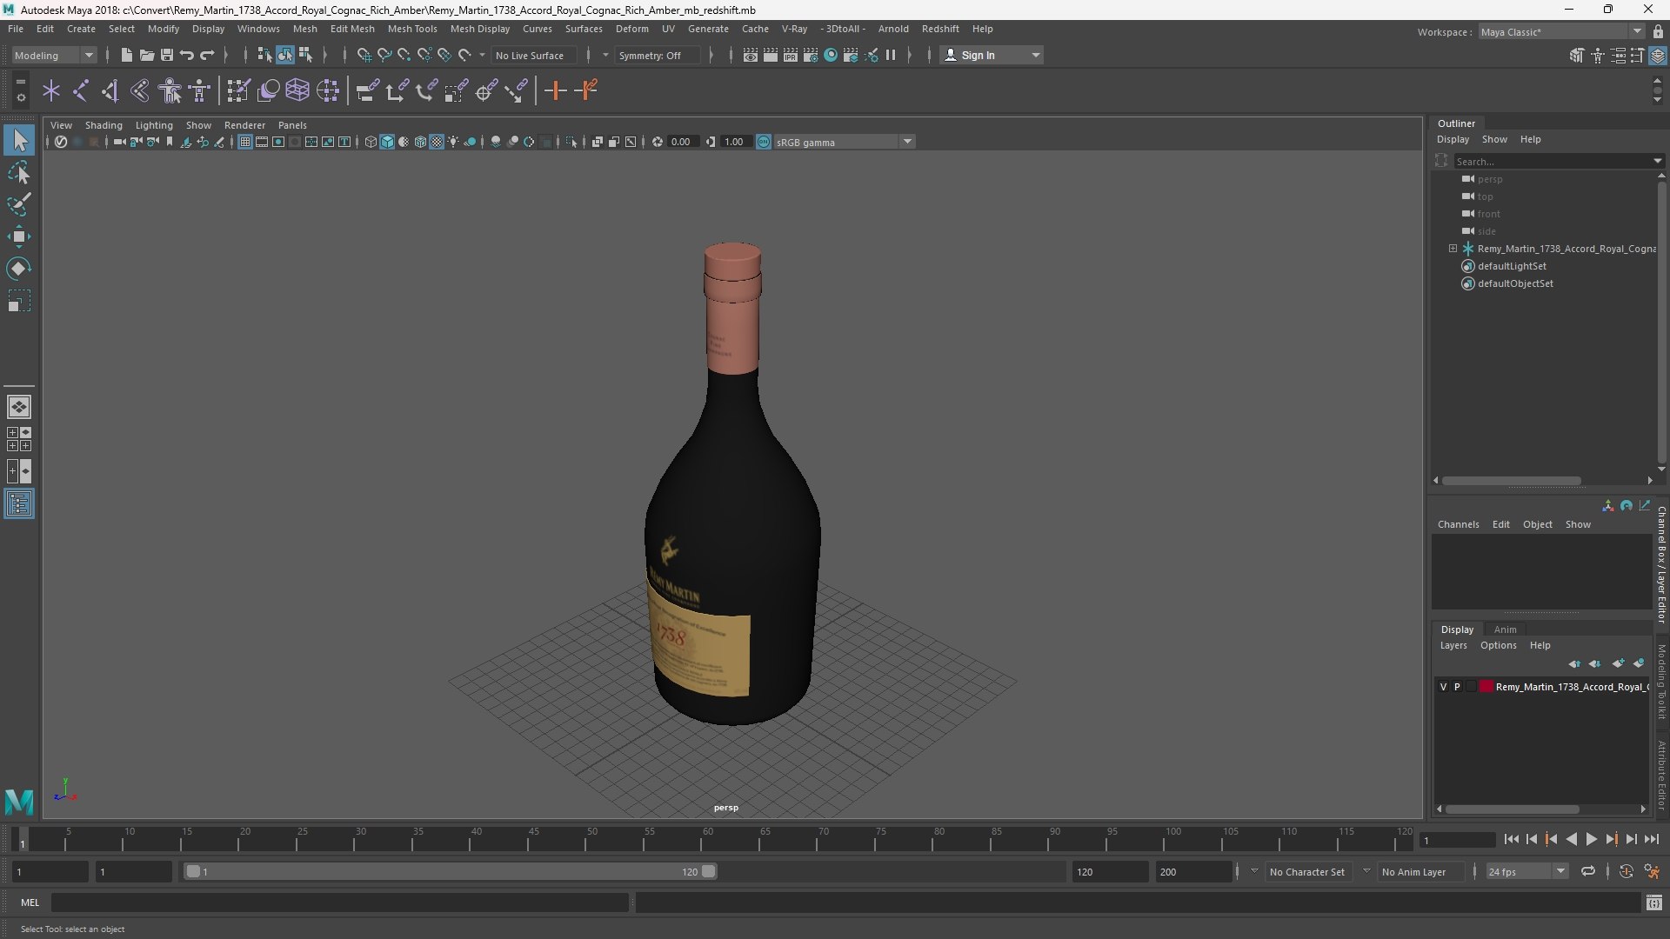This screenshot has height=939, width=1670.
Task: Click the red layer color swatch
Action: coord(1486,687)
